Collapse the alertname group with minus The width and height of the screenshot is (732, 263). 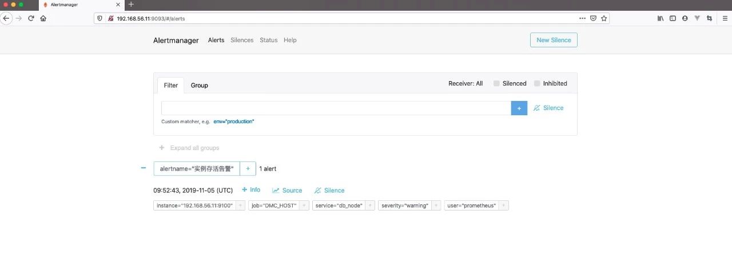[144, 168]
